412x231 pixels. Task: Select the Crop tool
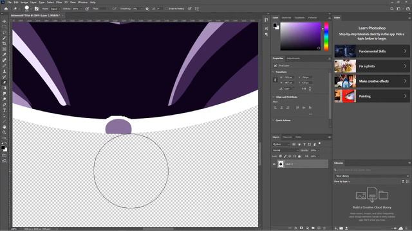(5, 44)
